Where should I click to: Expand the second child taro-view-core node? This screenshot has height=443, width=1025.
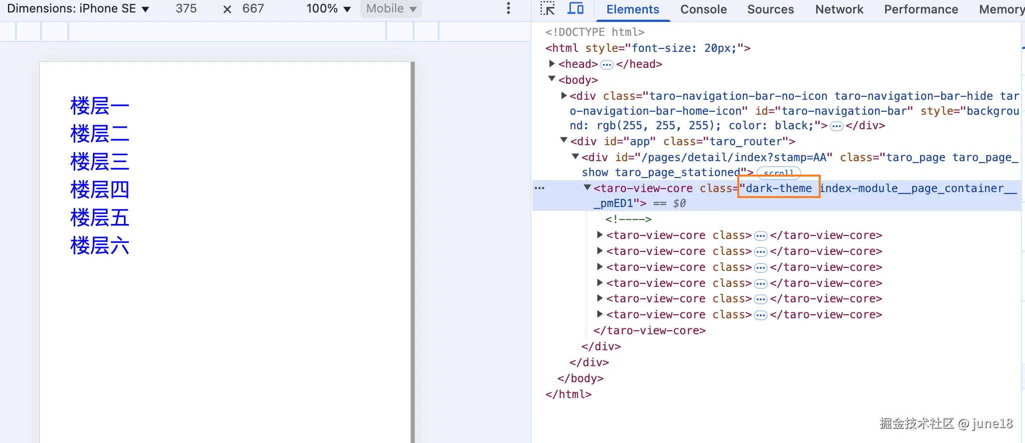(x=600, y=250)
